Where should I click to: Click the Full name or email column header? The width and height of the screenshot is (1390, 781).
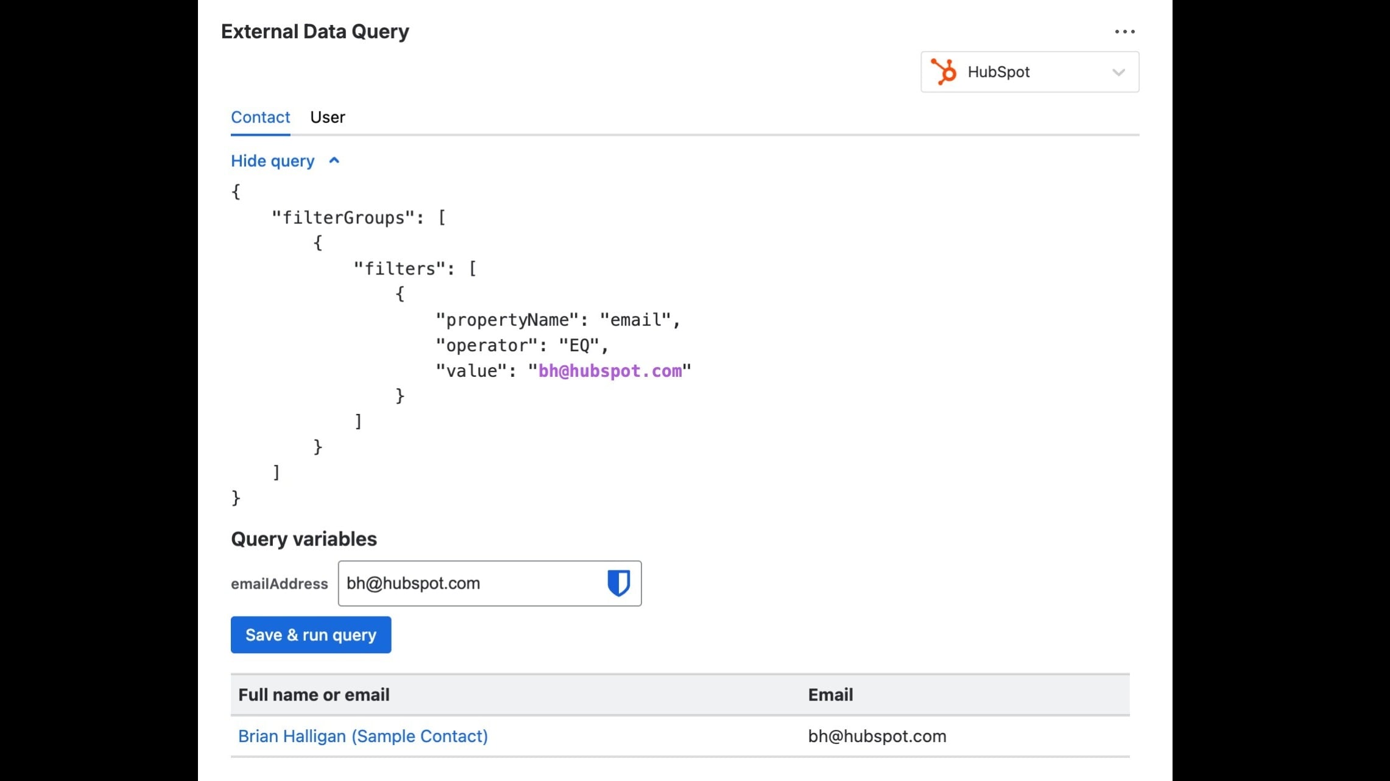[x=314, y=695]
